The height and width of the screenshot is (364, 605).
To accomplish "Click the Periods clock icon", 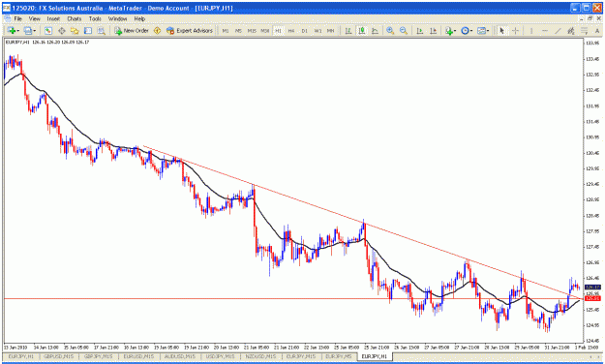I will 465,30.
